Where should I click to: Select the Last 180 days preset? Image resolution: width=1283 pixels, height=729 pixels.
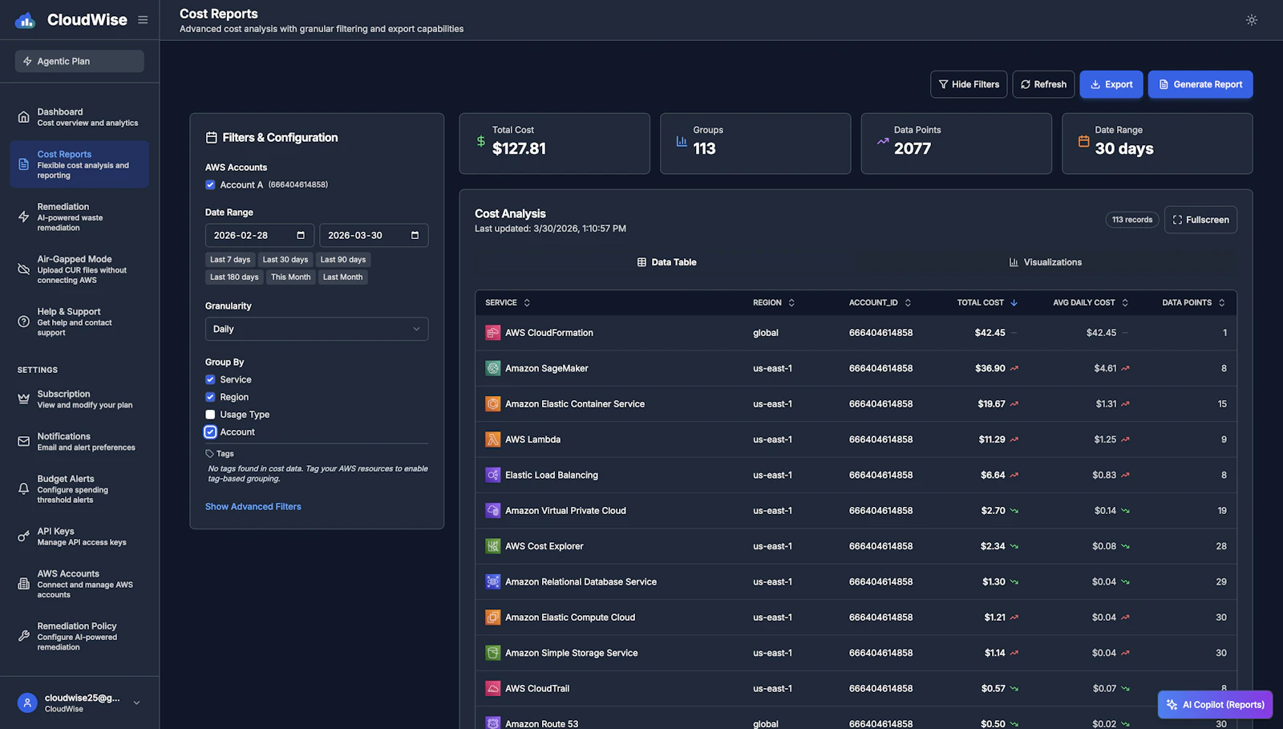[234, 277]
